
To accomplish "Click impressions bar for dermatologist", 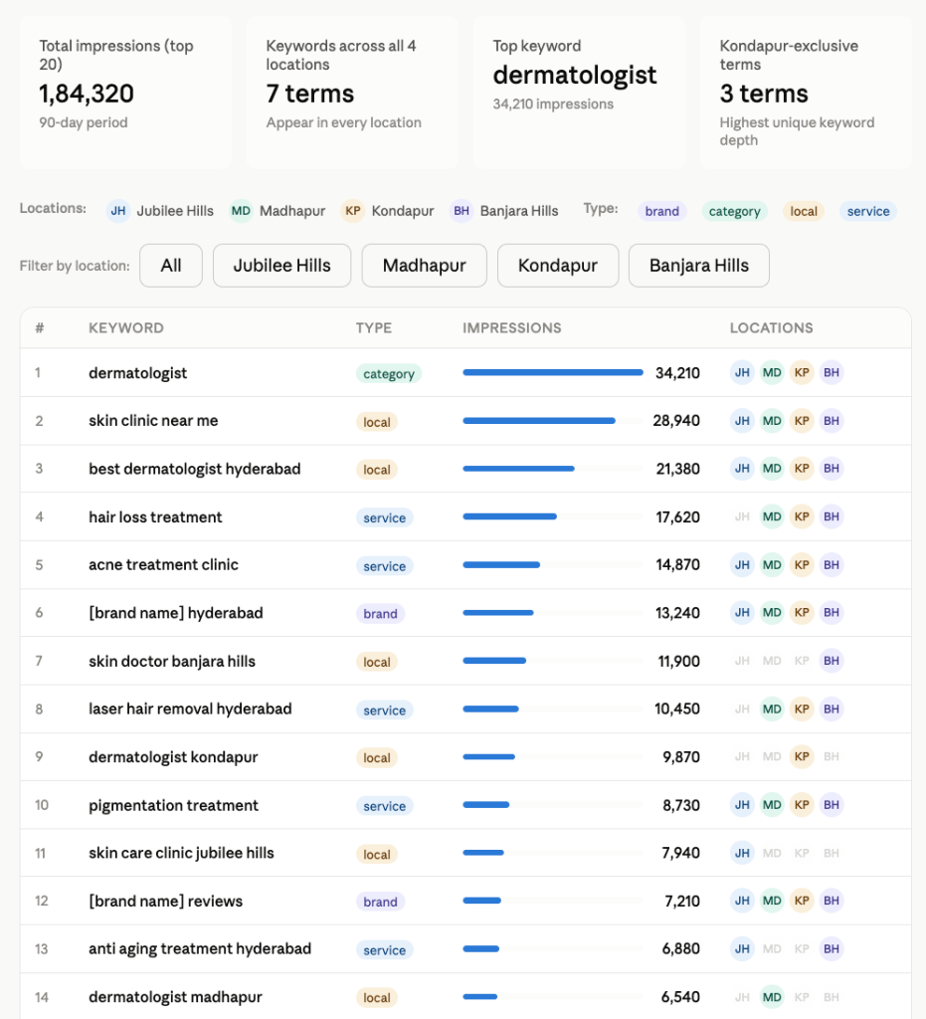I will point(553,372).
